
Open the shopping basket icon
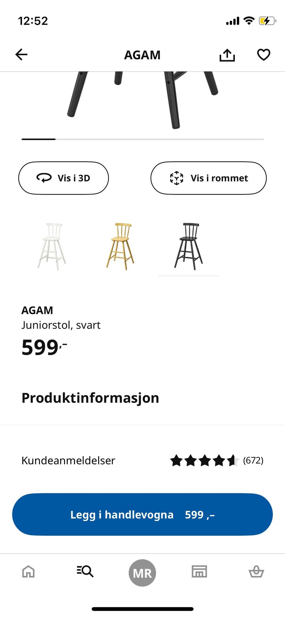(x=256, y=571)
